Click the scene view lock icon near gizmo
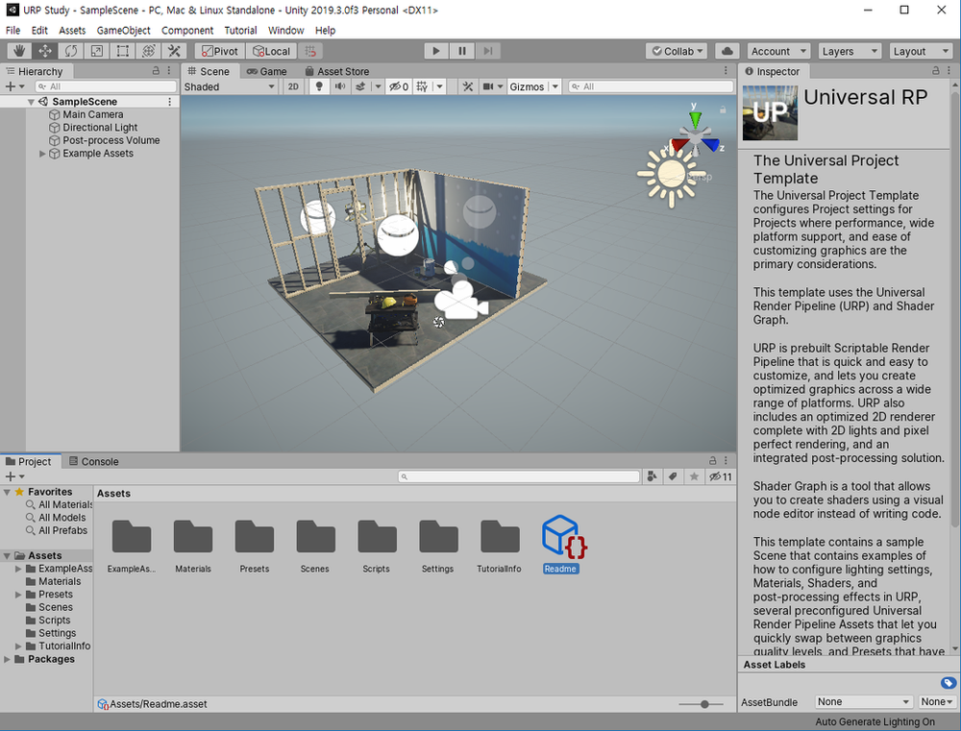Viewport: 961px width, 731px height. point(723,110)
